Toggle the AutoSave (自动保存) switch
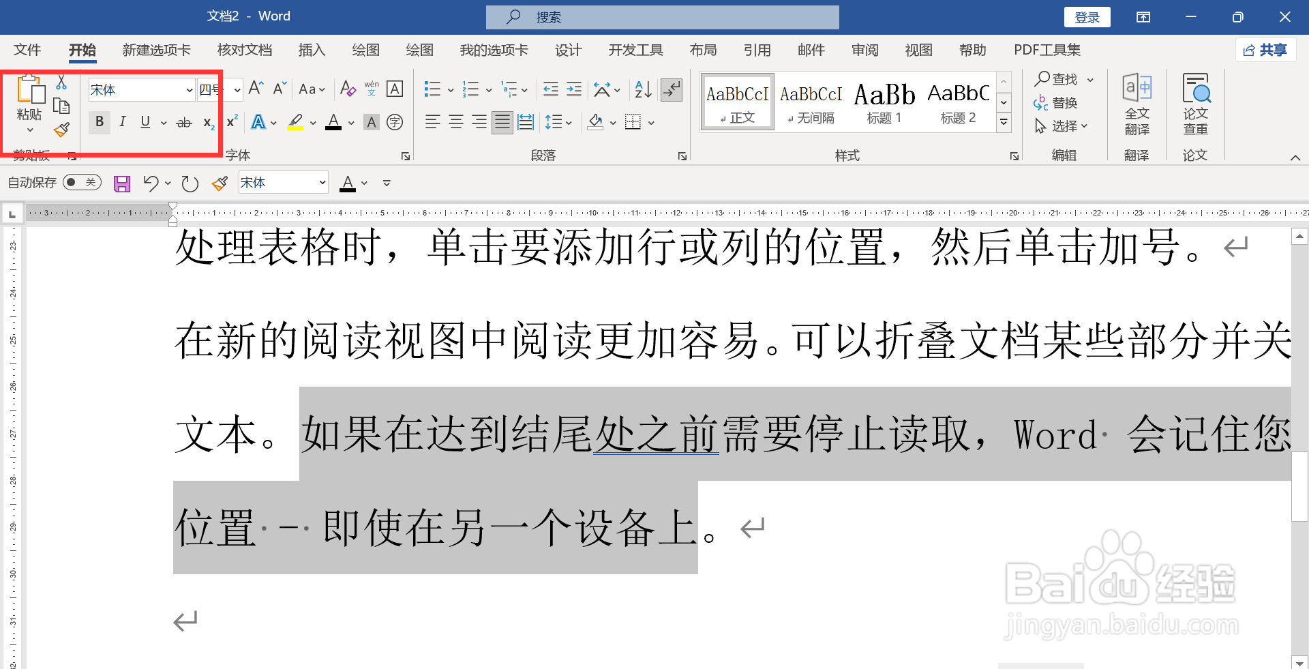 82,182
